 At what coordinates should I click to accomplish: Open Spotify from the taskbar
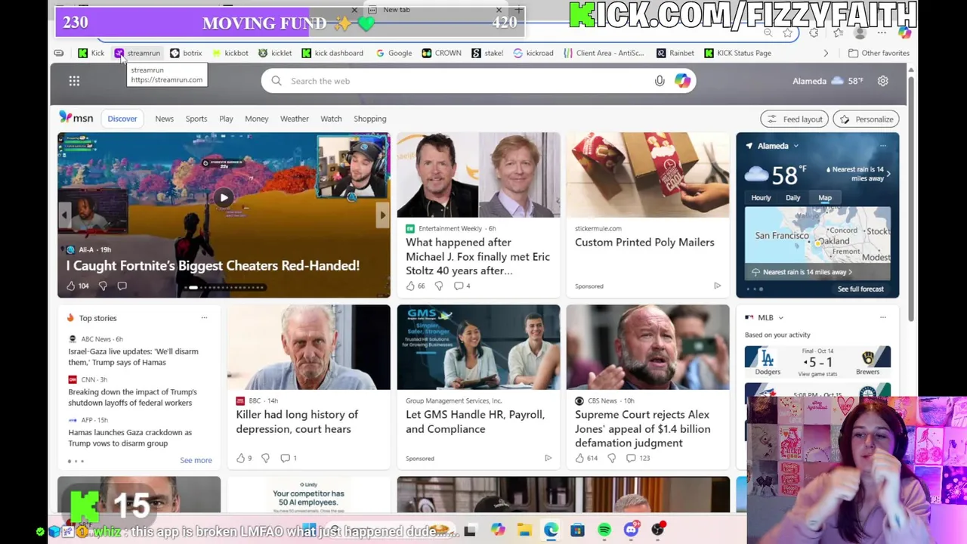point(604,530)
